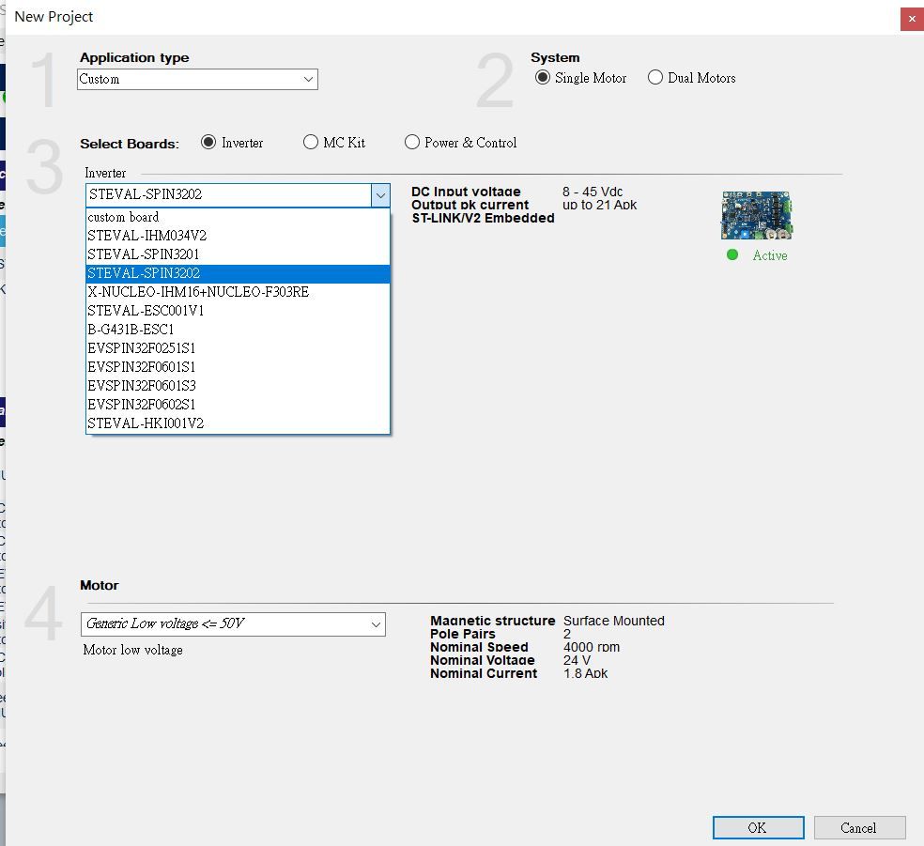This screenshot has width=924, height=846.
Task: Click the green Active status indicator
Action: click(x=732, y=254)
